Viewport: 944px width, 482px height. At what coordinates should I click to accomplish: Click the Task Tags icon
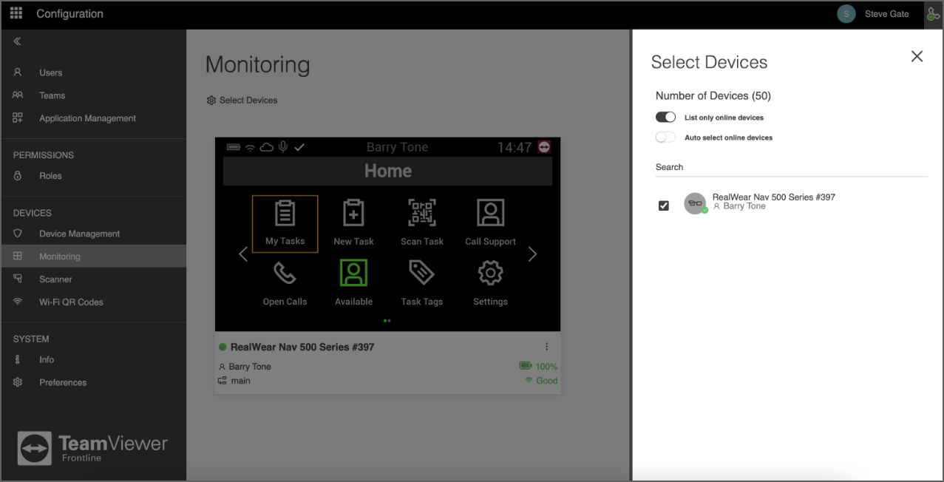421,274
